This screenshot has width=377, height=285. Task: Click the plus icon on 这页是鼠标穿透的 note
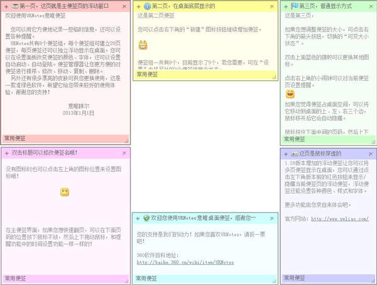pyautogui.click(x=286, y=154)
